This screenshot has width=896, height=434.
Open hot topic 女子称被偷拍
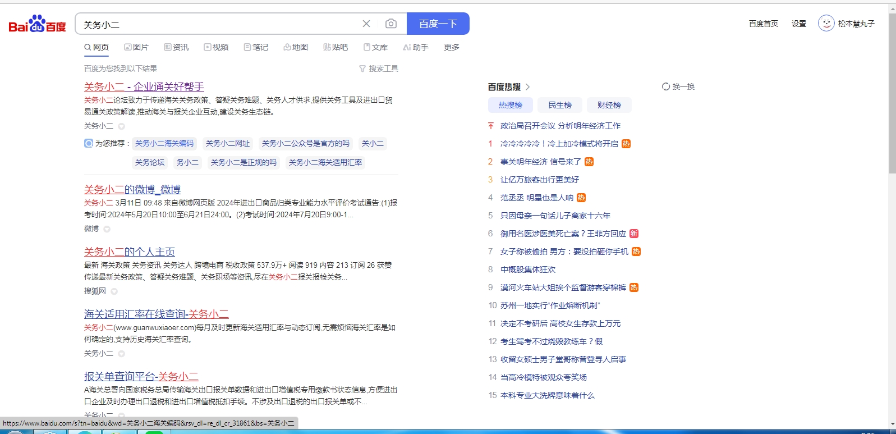coord(564,252)
